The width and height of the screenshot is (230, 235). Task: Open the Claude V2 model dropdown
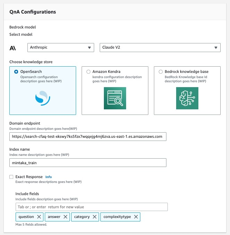(x=160, y=48)
